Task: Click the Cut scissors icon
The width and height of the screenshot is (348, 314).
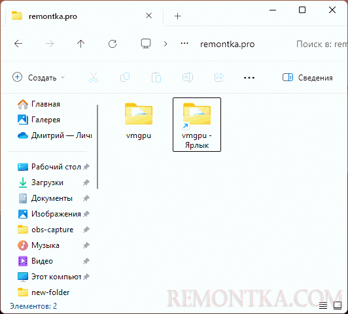Action: (x=94, y=77)
